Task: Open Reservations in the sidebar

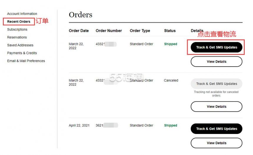Action: coord(17,37)
